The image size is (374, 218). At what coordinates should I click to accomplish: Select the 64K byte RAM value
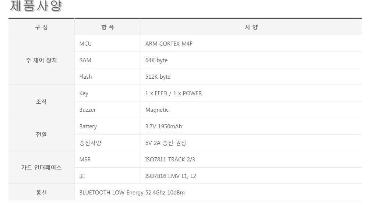pos(156,60)
